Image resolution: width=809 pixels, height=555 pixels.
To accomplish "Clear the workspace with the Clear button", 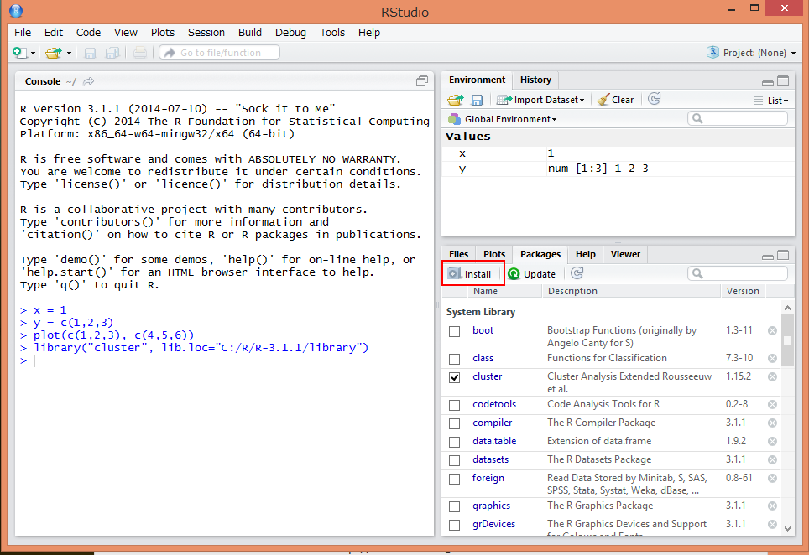I will [615, 100].
